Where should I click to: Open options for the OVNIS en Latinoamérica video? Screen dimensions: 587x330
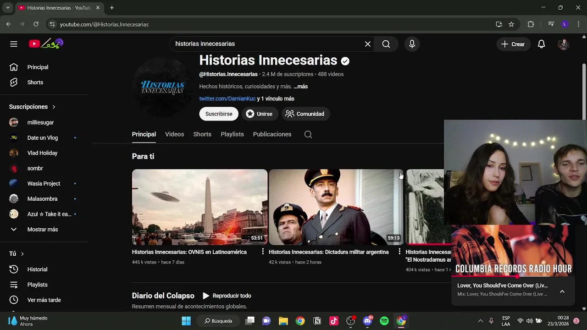point(263,252)
